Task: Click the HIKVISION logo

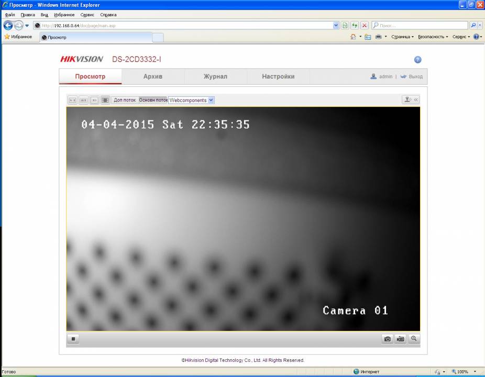Action: point(82,59)
